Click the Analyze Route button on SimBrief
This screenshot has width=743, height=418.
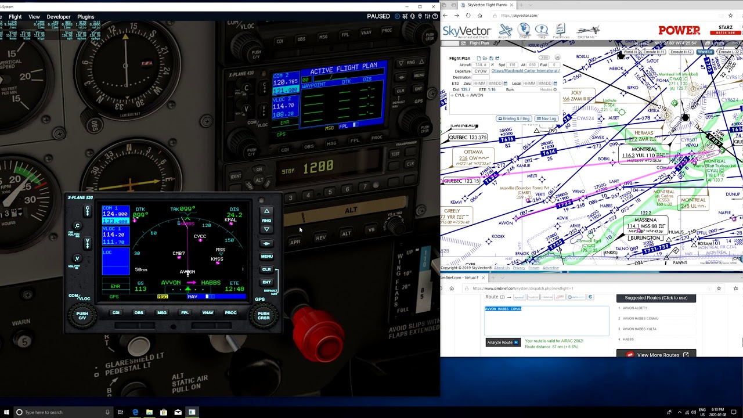pyautogui.click(x=503, y=343)
